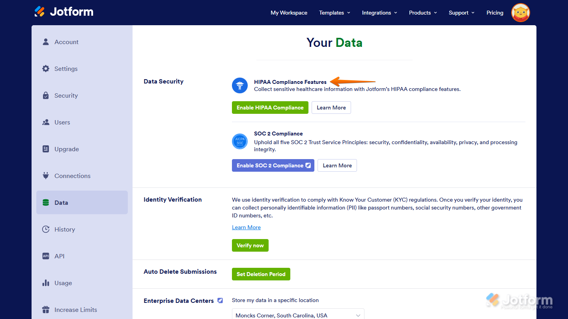Select the Security lock icon
Image resolution: width=568 pixels, height=319 pixels.
[x=46, y=95]
